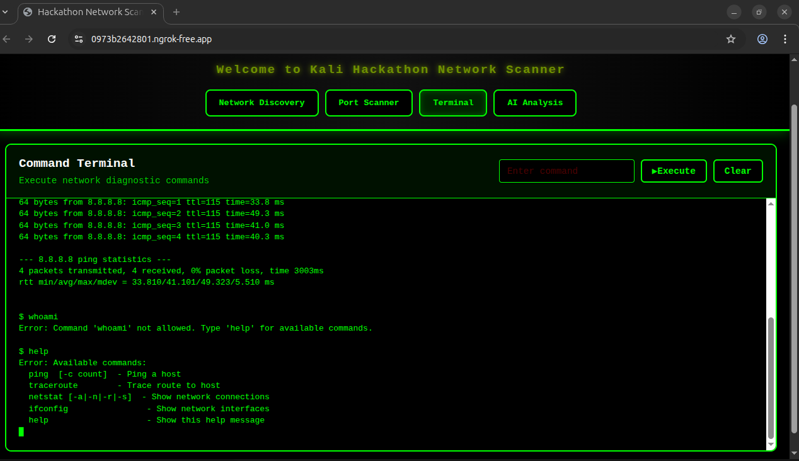Screen dimensions: 799x461
Task: Close the Hackathon Network Scanner tab
Action: coord(154,12)
